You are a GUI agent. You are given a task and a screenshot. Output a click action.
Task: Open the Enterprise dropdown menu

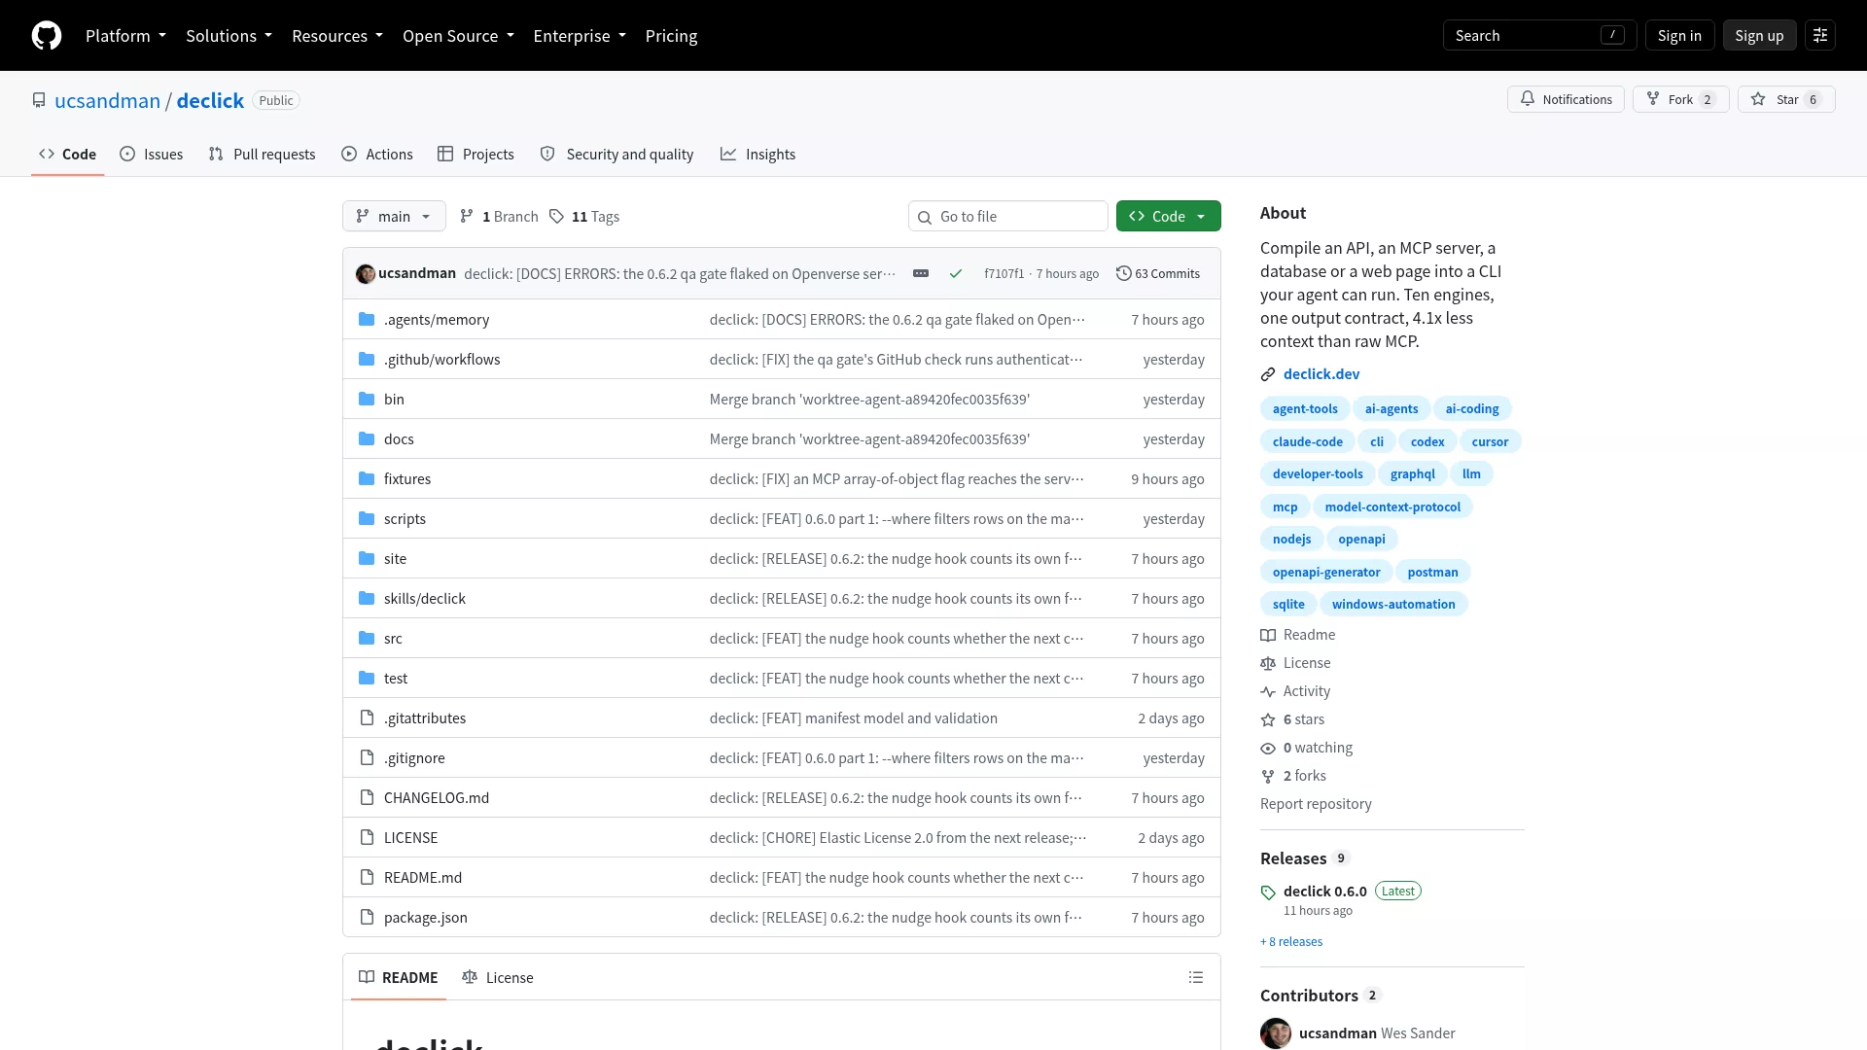580,36
